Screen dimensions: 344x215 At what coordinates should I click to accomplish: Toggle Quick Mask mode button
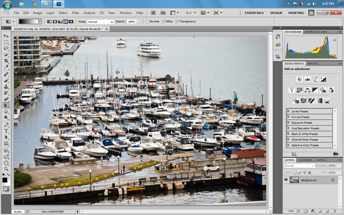click(6, 189)
